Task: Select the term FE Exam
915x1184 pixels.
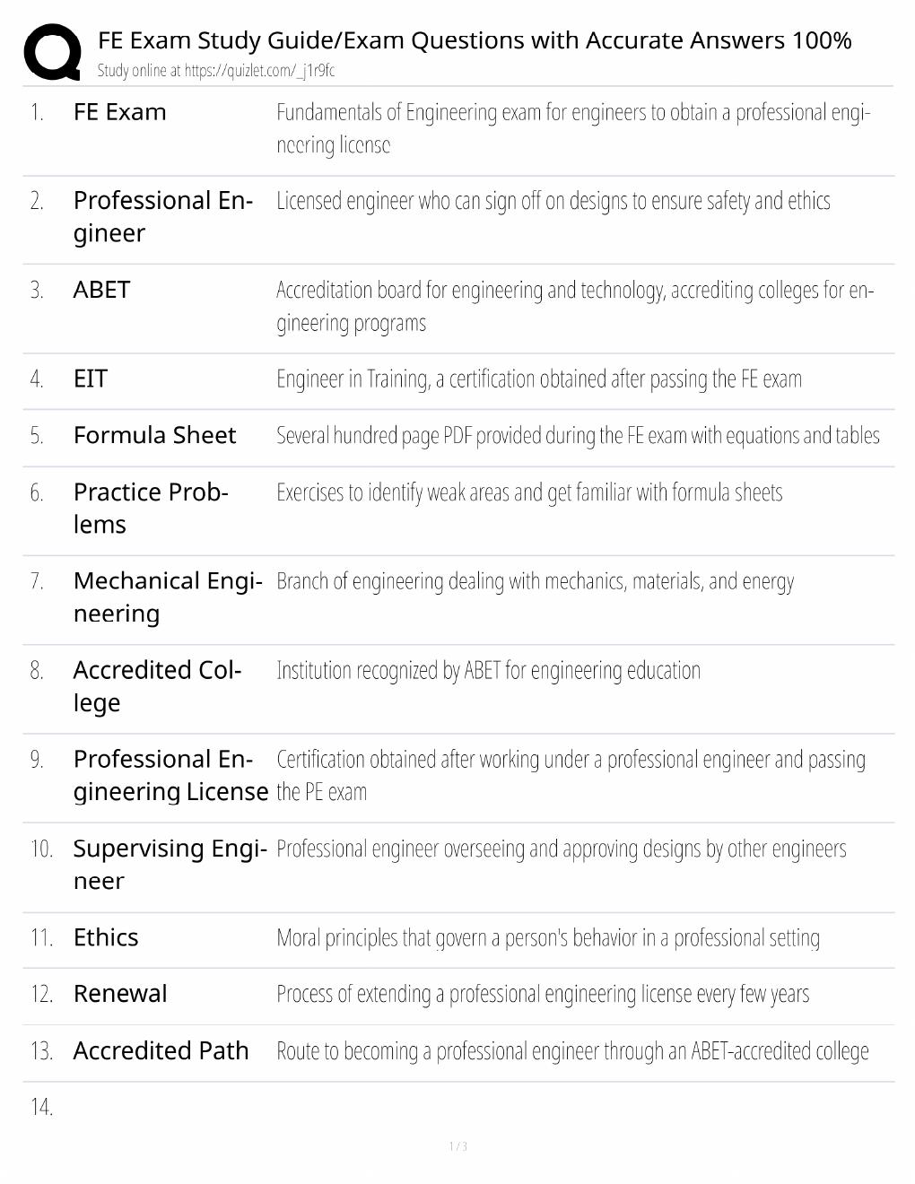Action: [119, 112]
